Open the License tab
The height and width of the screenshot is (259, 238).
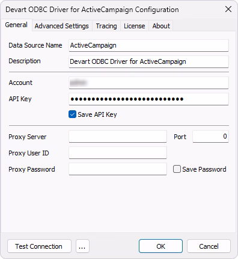[135, 26]
